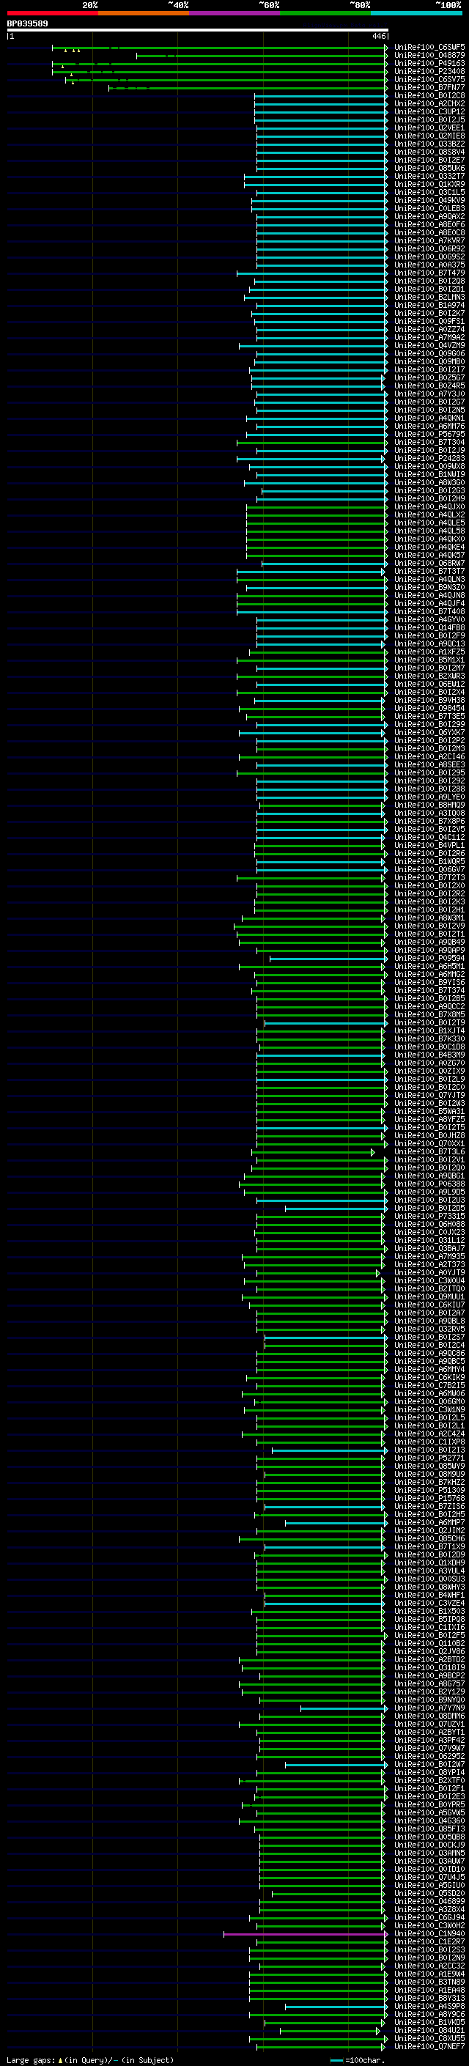
Task: Click the white query sequence bar
Action: pyautogui.click(x=197, y=31)
